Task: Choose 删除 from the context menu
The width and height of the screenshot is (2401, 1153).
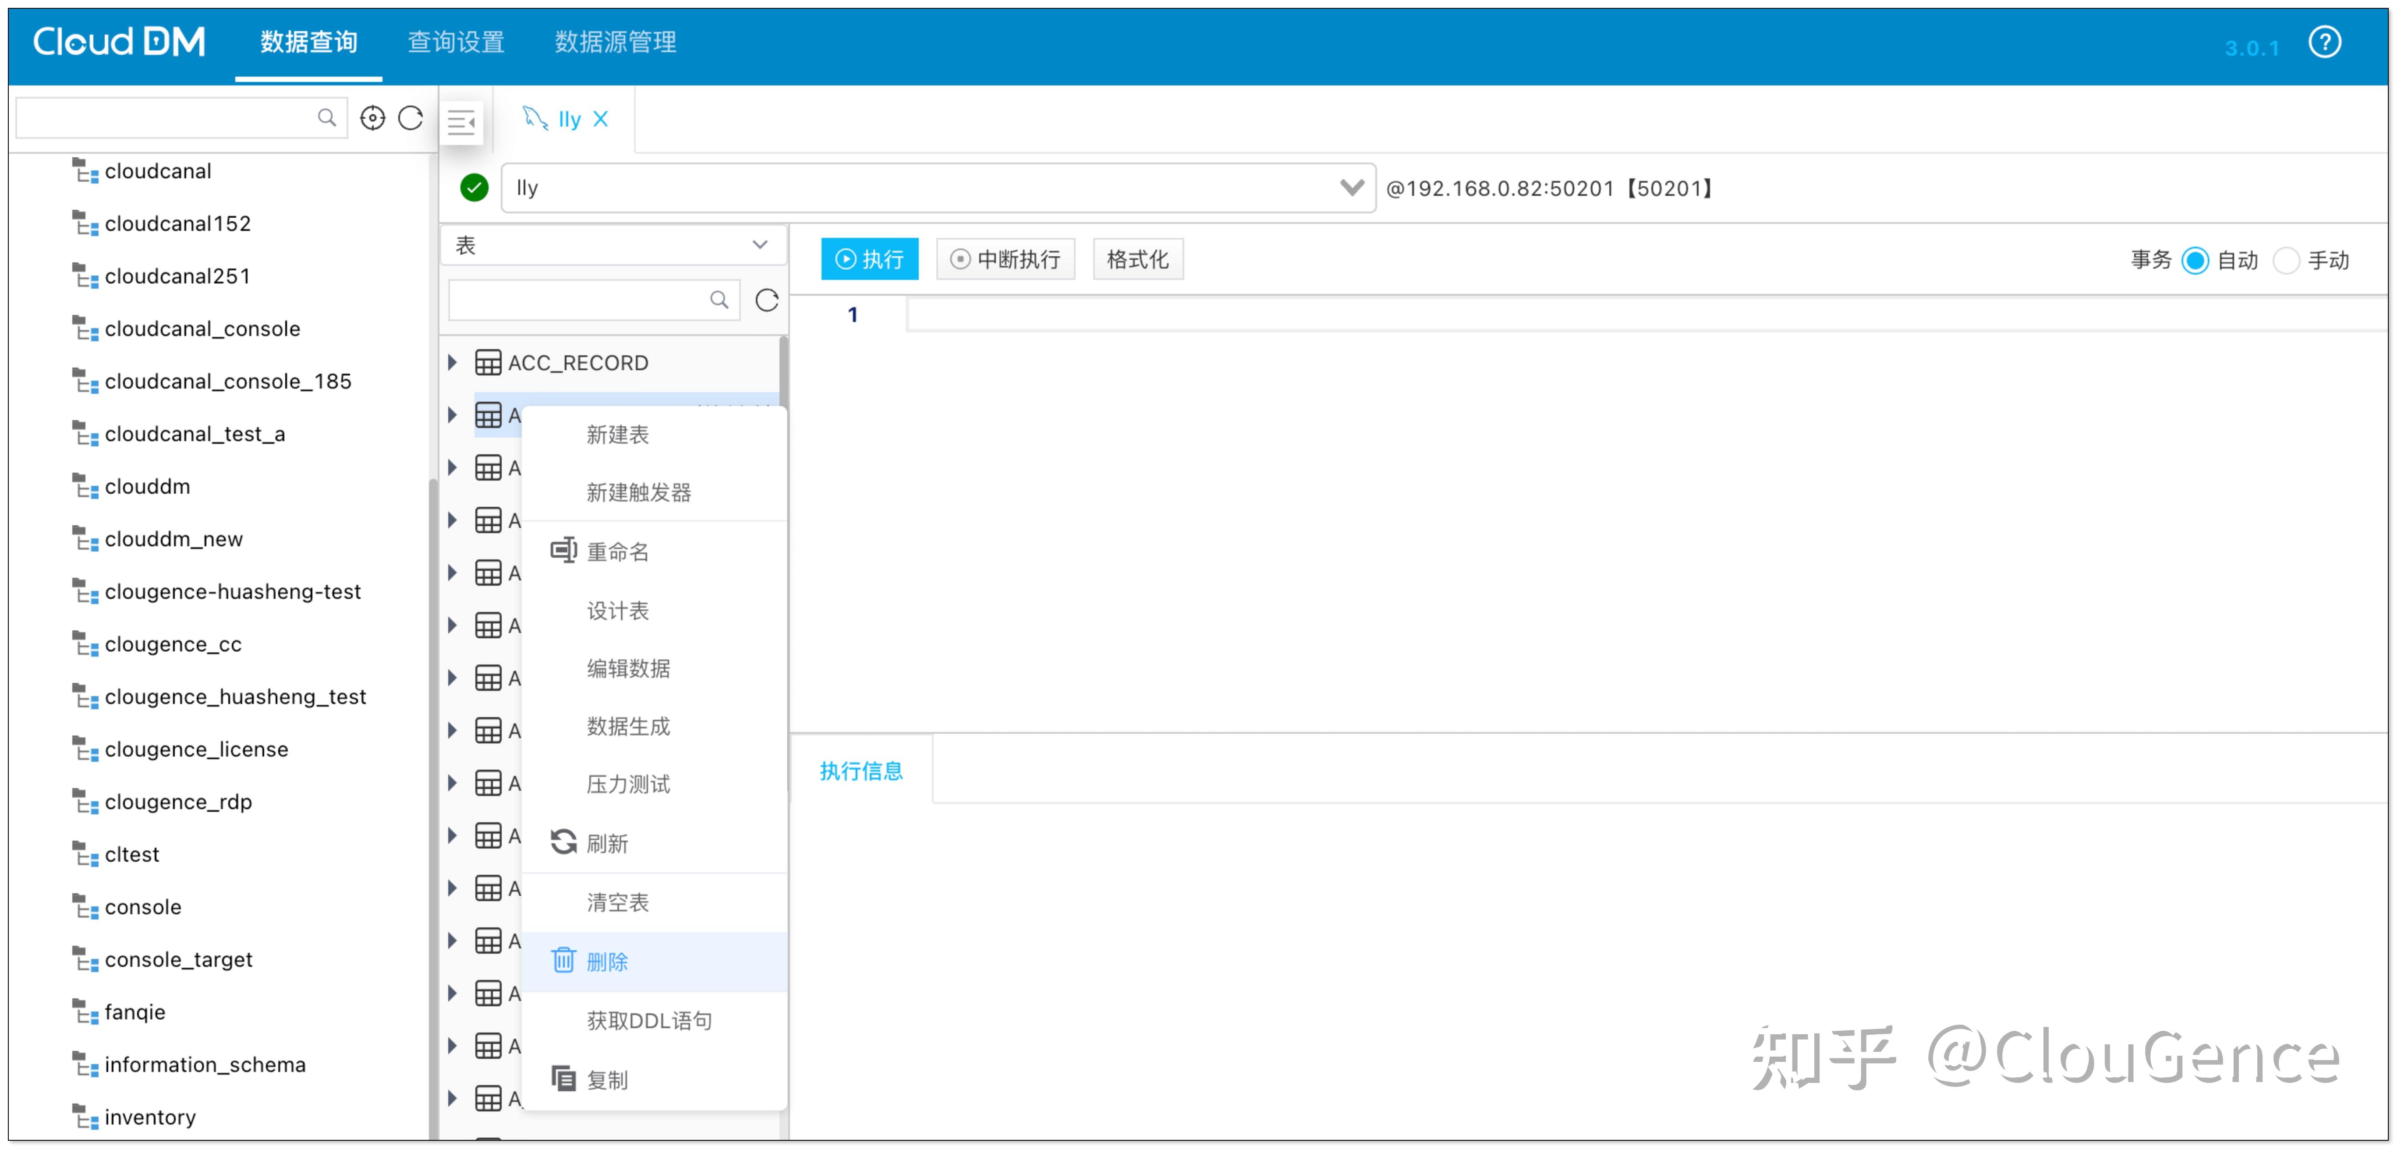Action: pyautogui.click(x=608, y=961)
